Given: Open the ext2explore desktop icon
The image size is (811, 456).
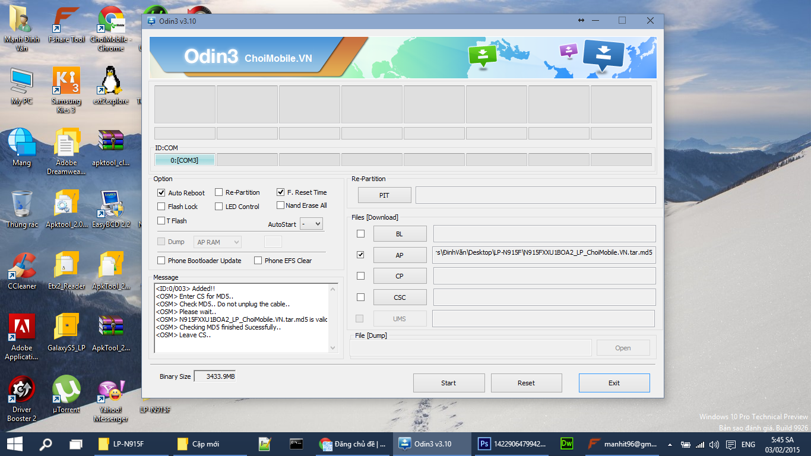Looking at the screenshot, I should (110, 82).
